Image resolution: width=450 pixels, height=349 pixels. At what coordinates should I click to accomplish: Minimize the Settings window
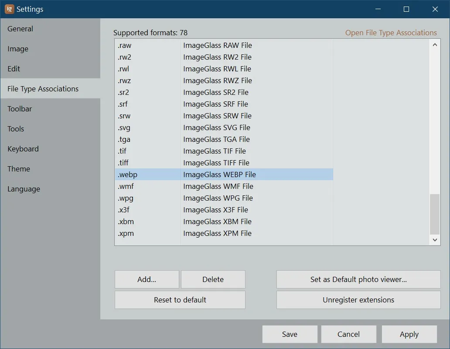(378, 9)
